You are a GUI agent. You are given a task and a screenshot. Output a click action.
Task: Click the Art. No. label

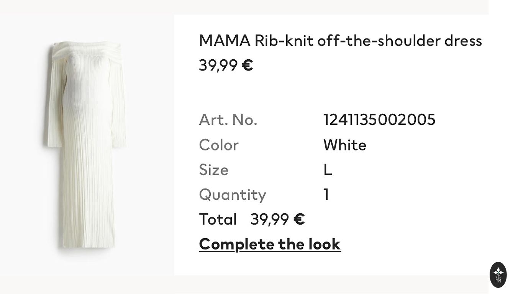pyautogui.click(x=228, y=120)
